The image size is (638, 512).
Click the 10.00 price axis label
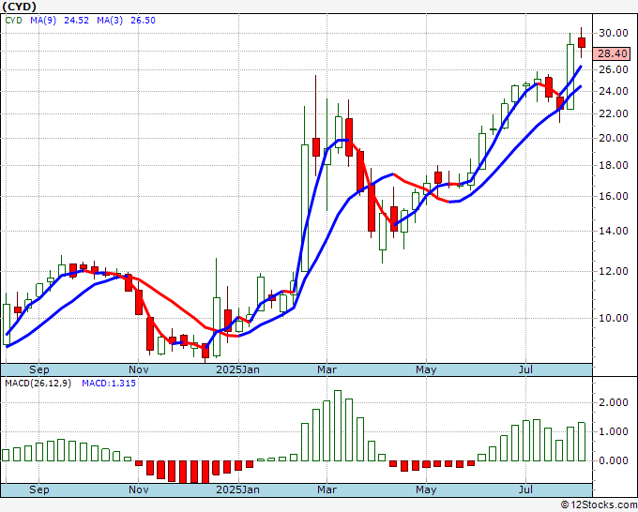coord(614,318)
